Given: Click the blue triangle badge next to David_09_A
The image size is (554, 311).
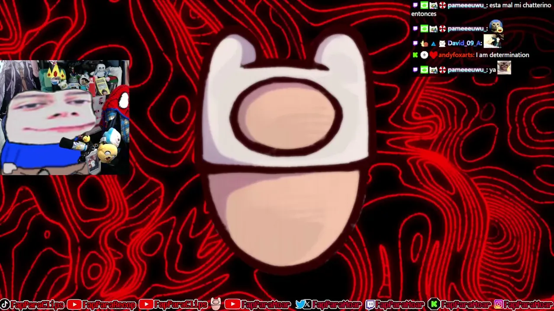Looking at the screenshot, I should [x=433, y=44].
